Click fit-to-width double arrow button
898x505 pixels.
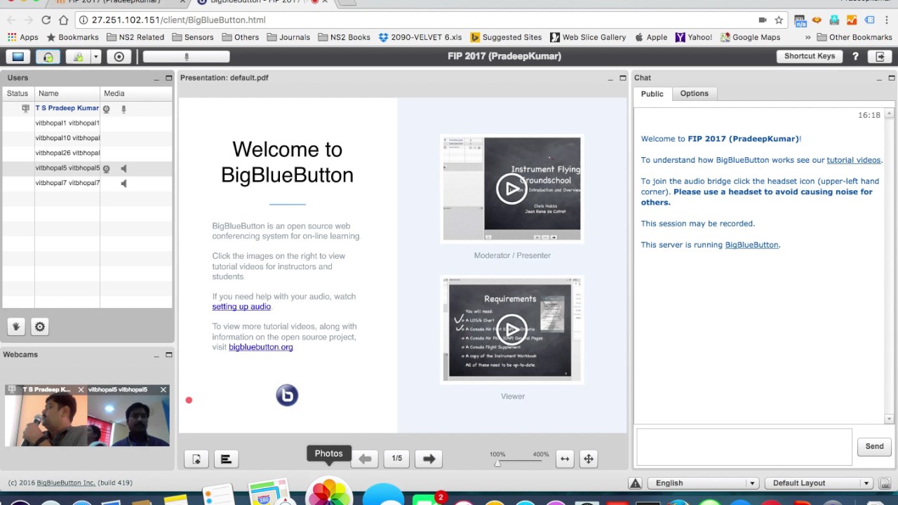click(565, 459)
